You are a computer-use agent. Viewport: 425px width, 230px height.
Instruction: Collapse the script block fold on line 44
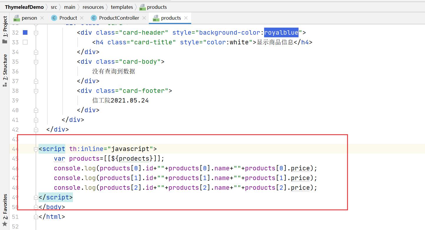[36, 149]
